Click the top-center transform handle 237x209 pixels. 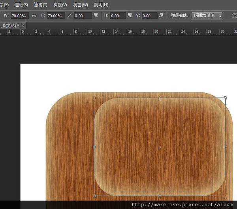point(160,98)
